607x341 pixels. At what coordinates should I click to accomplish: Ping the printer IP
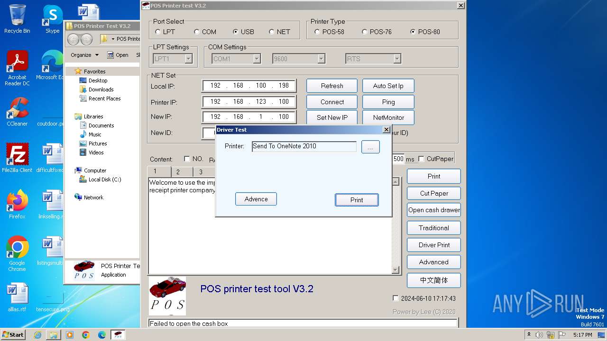click(x=388, y=102)
